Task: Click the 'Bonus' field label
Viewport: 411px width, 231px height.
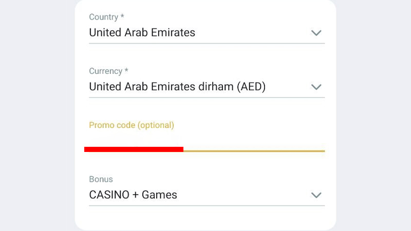Action: (101, 179)
